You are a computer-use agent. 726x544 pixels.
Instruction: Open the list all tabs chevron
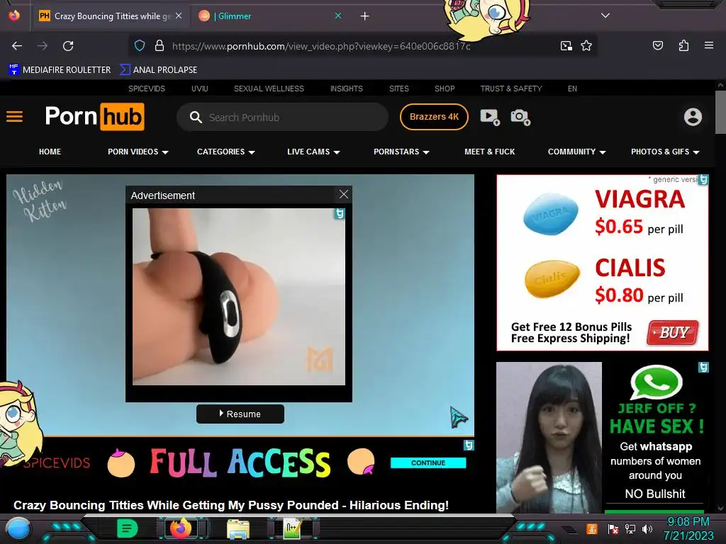[605, 16]
